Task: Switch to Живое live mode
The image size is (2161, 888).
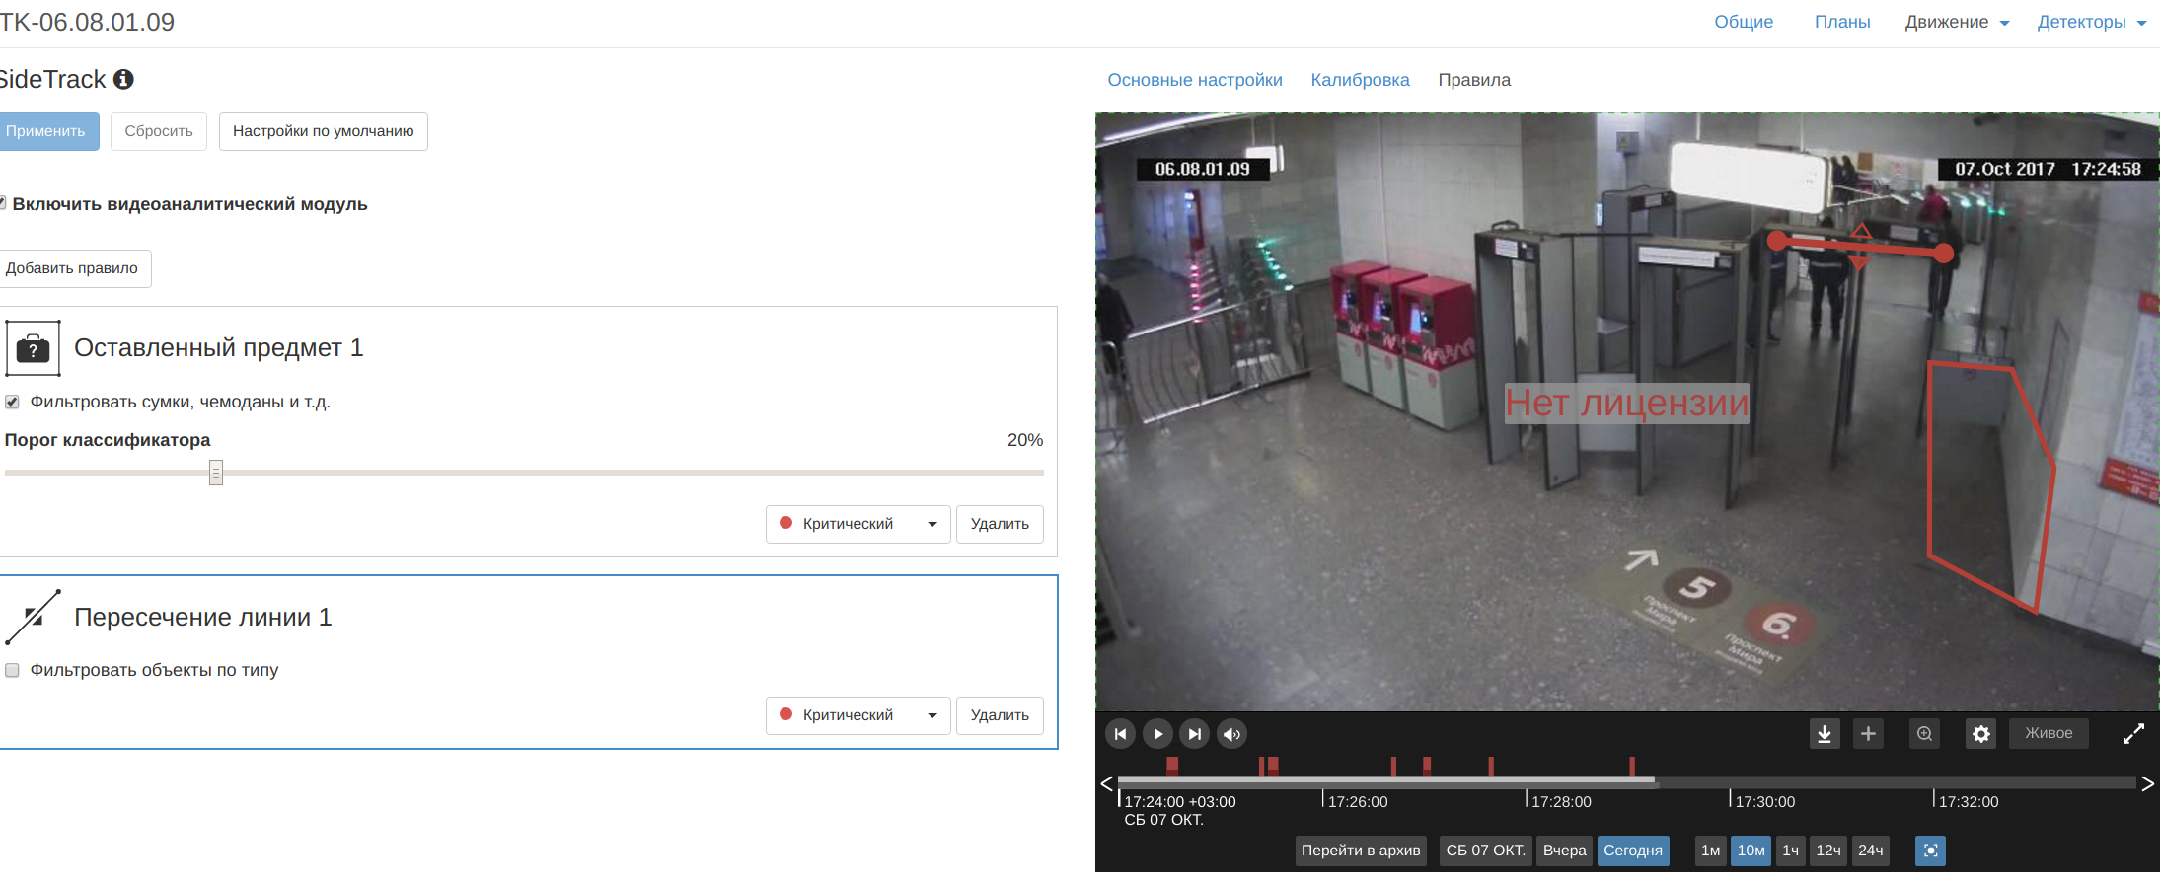Action: (2049, 734)
